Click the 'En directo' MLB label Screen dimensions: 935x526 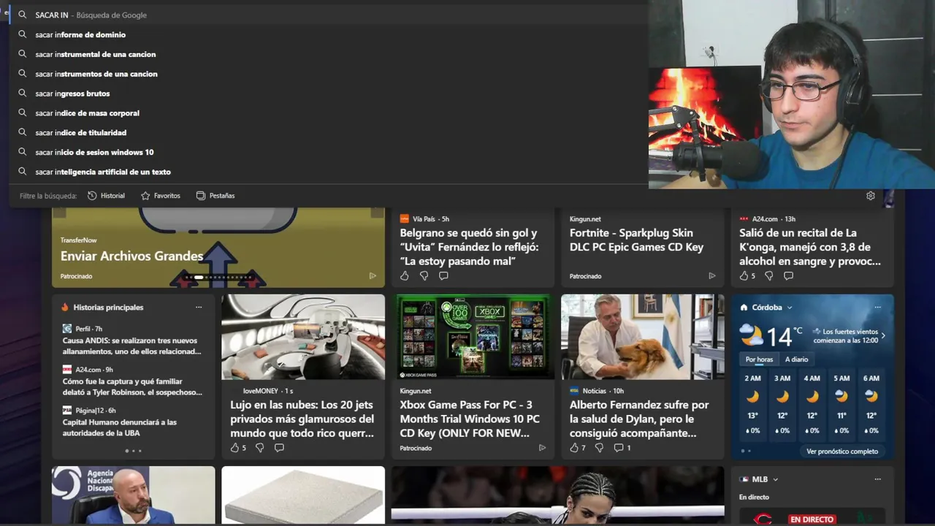coord(754,498)
